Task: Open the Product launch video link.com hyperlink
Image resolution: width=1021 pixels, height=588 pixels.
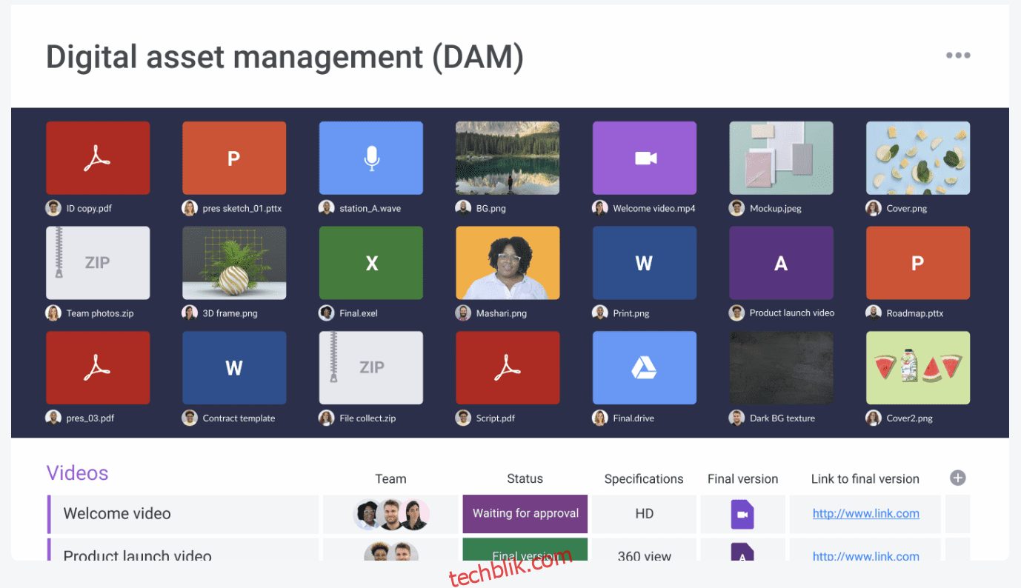Action: tap(865, 555)
